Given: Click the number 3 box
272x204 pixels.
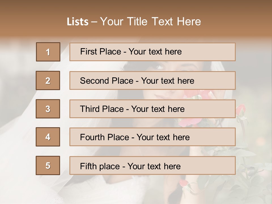Looking at the screenshot, I should click(x=48, y=109).
